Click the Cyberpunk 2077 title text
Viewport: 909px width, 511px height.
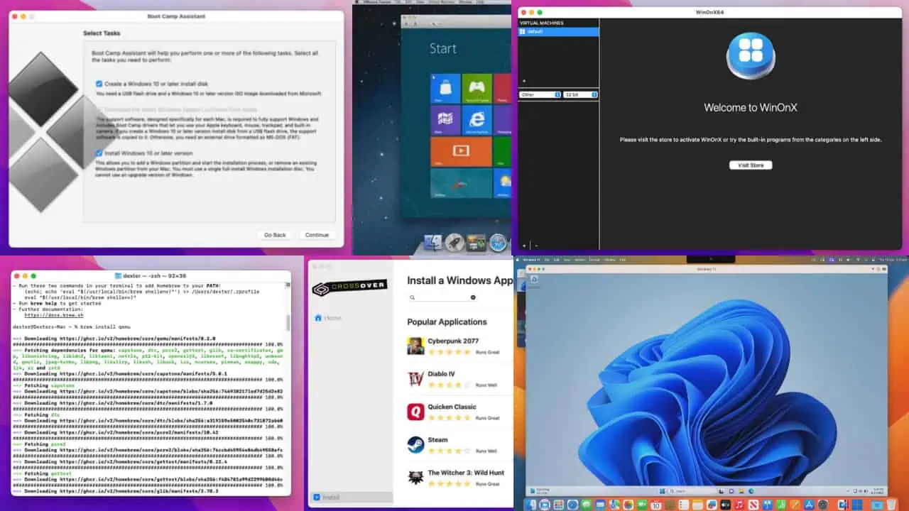[x=453, y=341]
